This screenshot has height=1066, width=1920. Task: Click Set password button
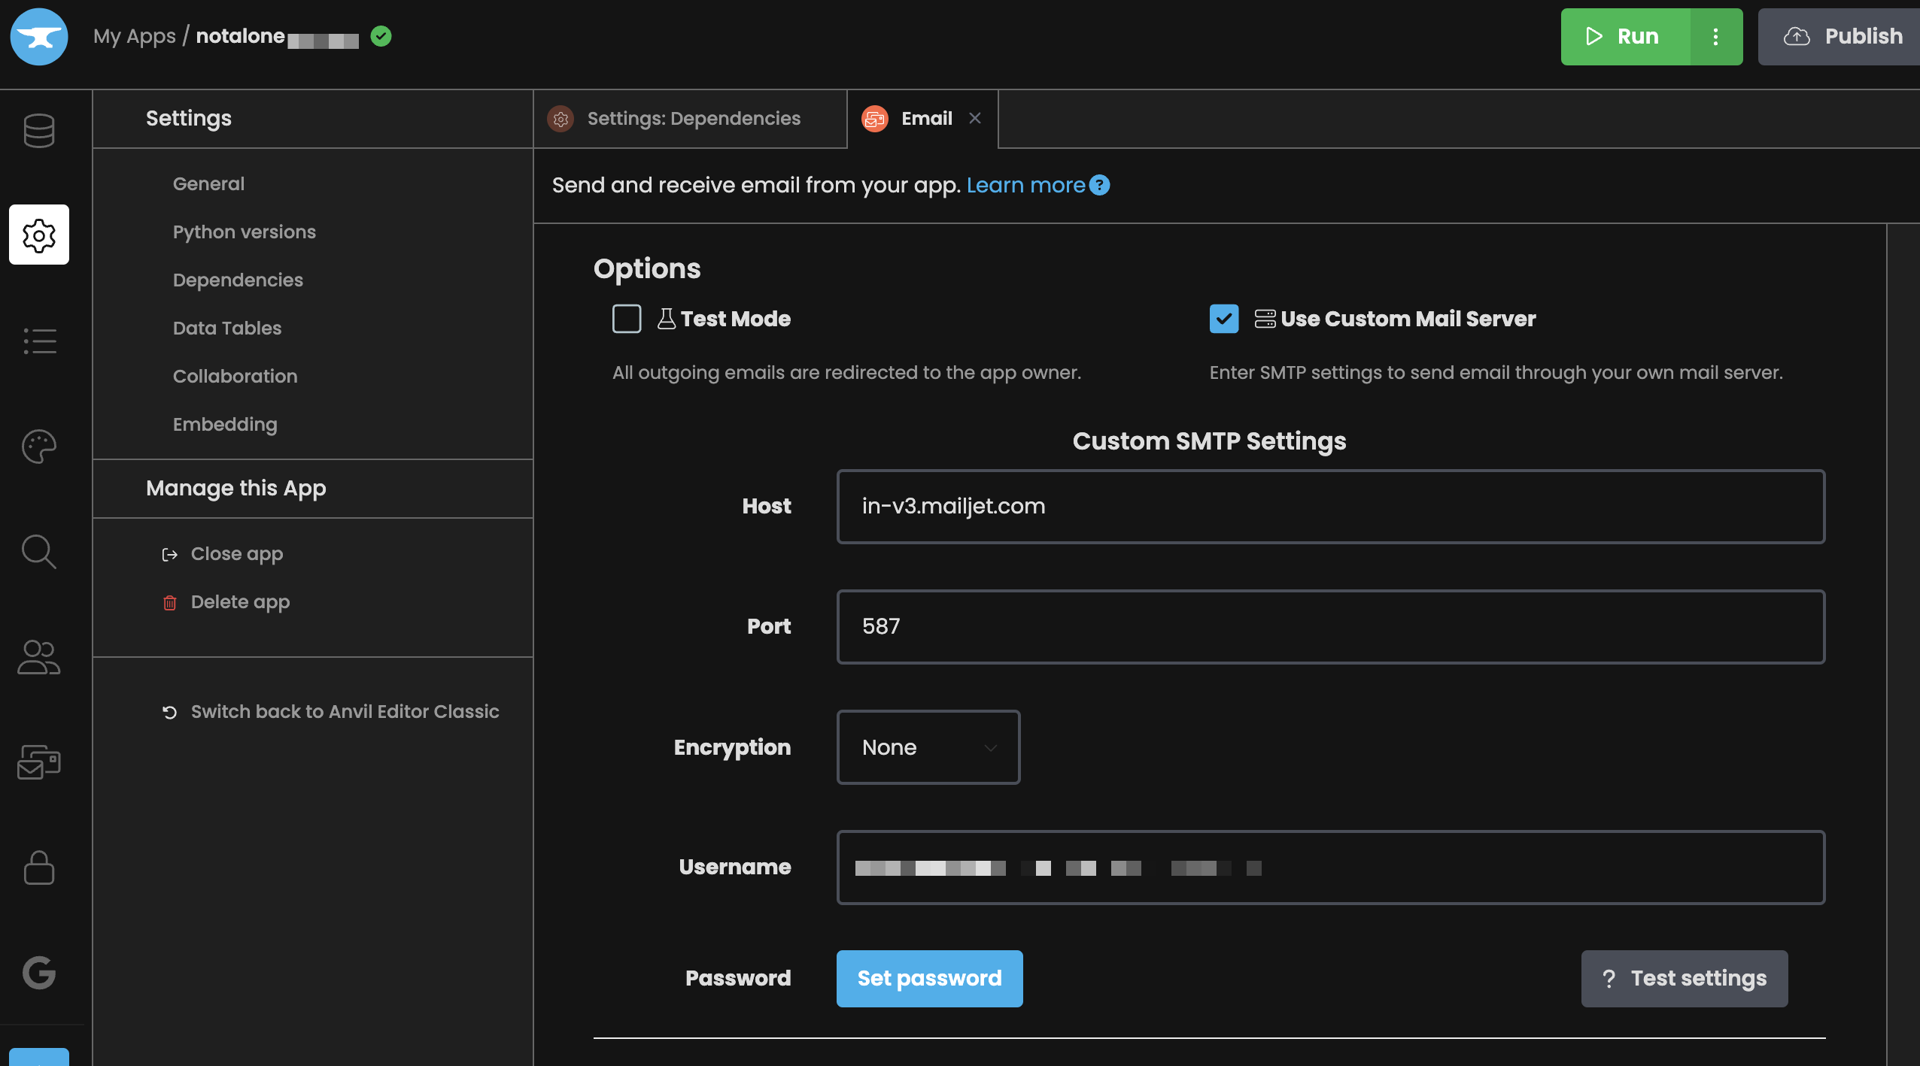pos(930,979)
